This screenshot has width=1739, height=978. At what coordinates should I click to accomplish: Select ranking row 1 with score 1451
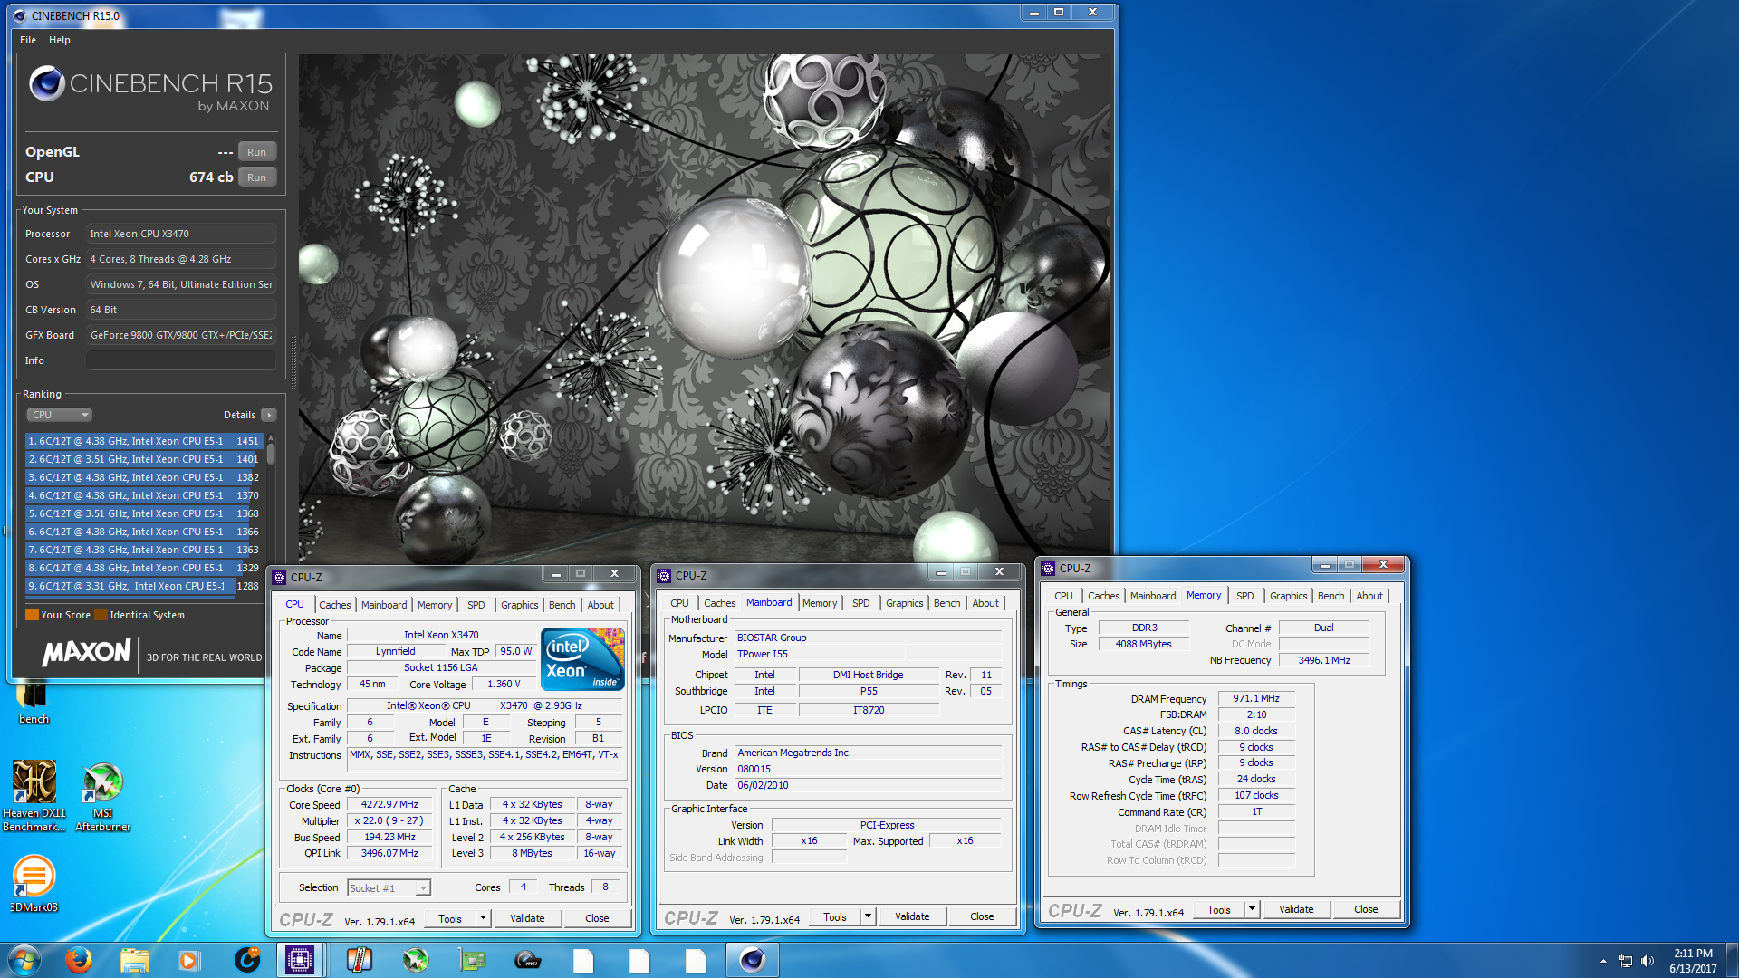[x=144, y=441]
